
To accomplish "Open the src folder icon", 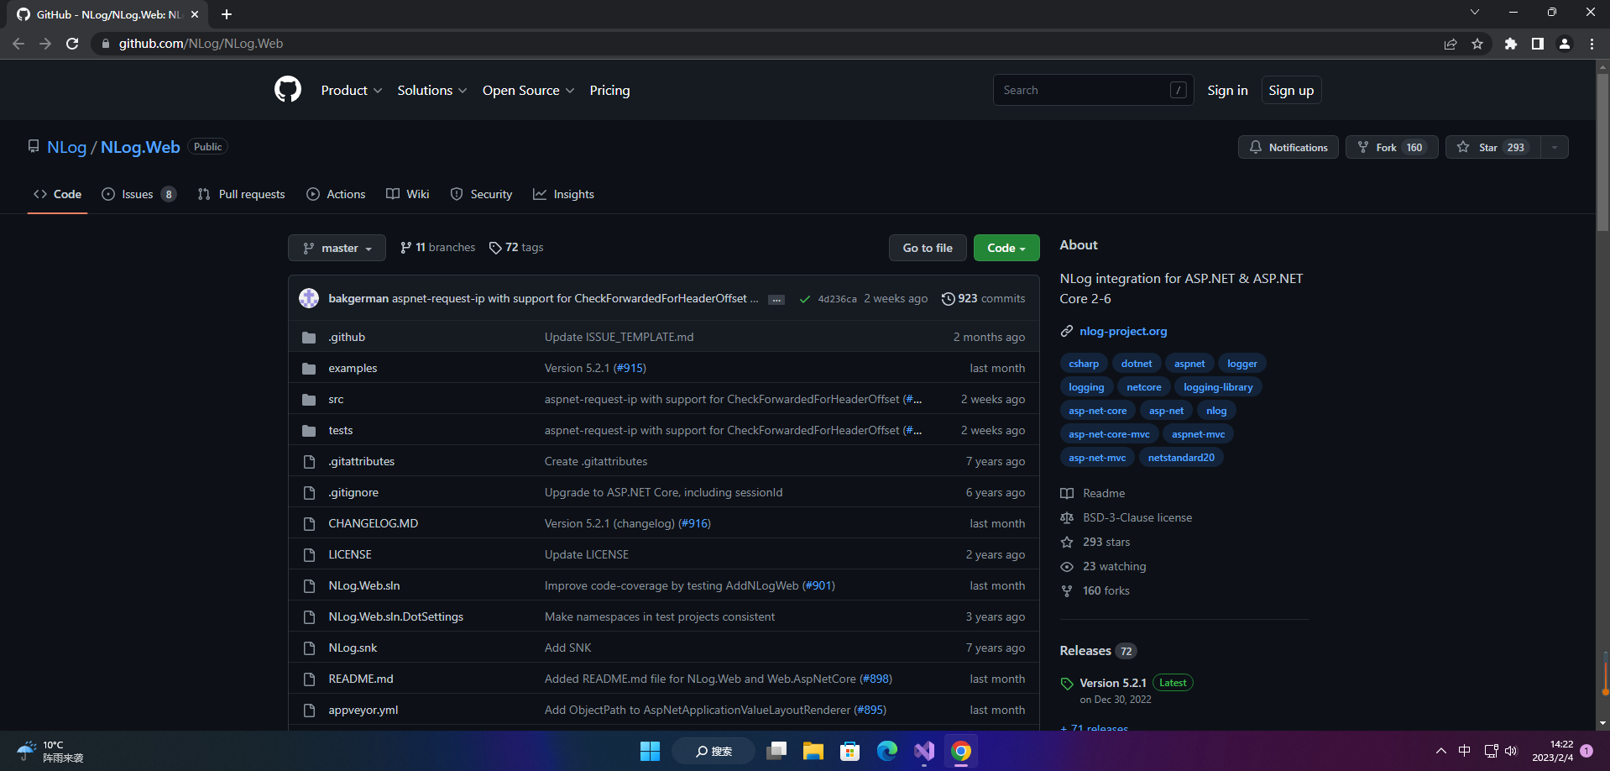I will coord(309,399).
